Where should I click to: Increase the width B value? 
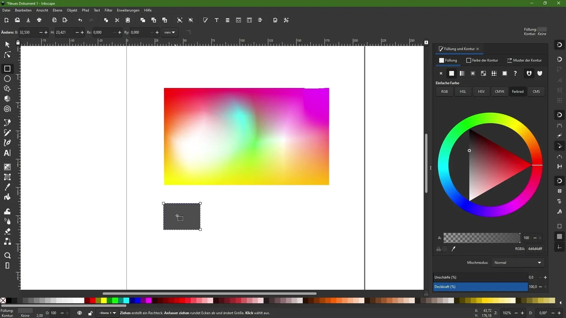(x=46, y=32)
